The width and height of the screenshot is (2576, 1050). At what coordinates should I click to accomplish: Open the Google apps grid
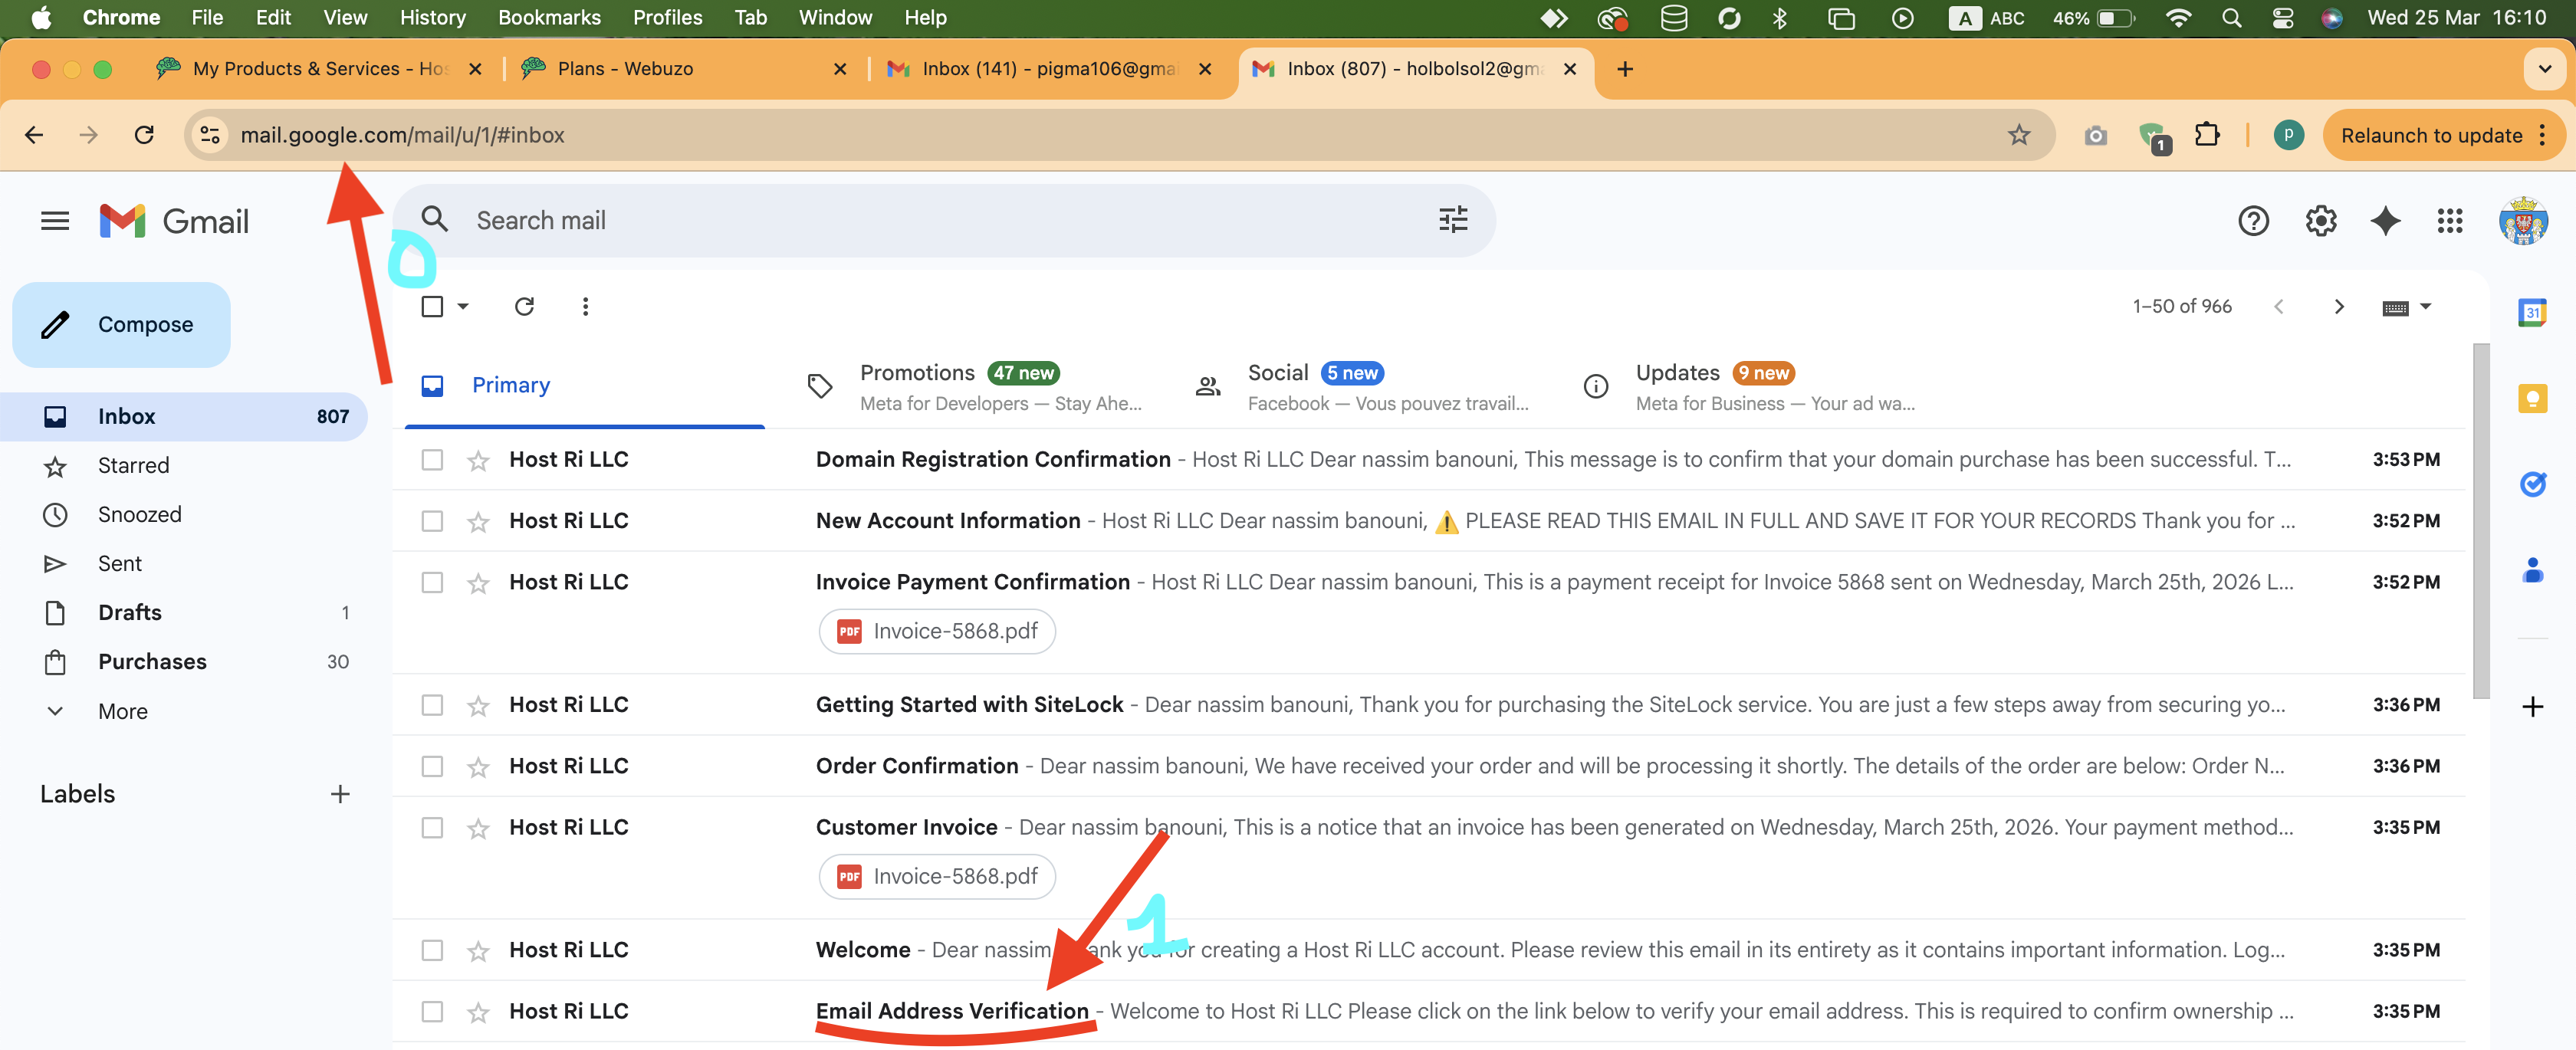click(x=2449, y=220)
